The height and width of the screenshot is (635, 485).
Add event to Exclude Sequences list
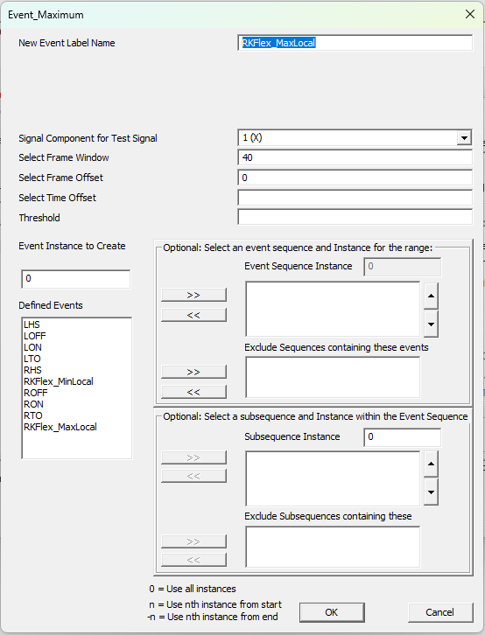pos(193,372)
